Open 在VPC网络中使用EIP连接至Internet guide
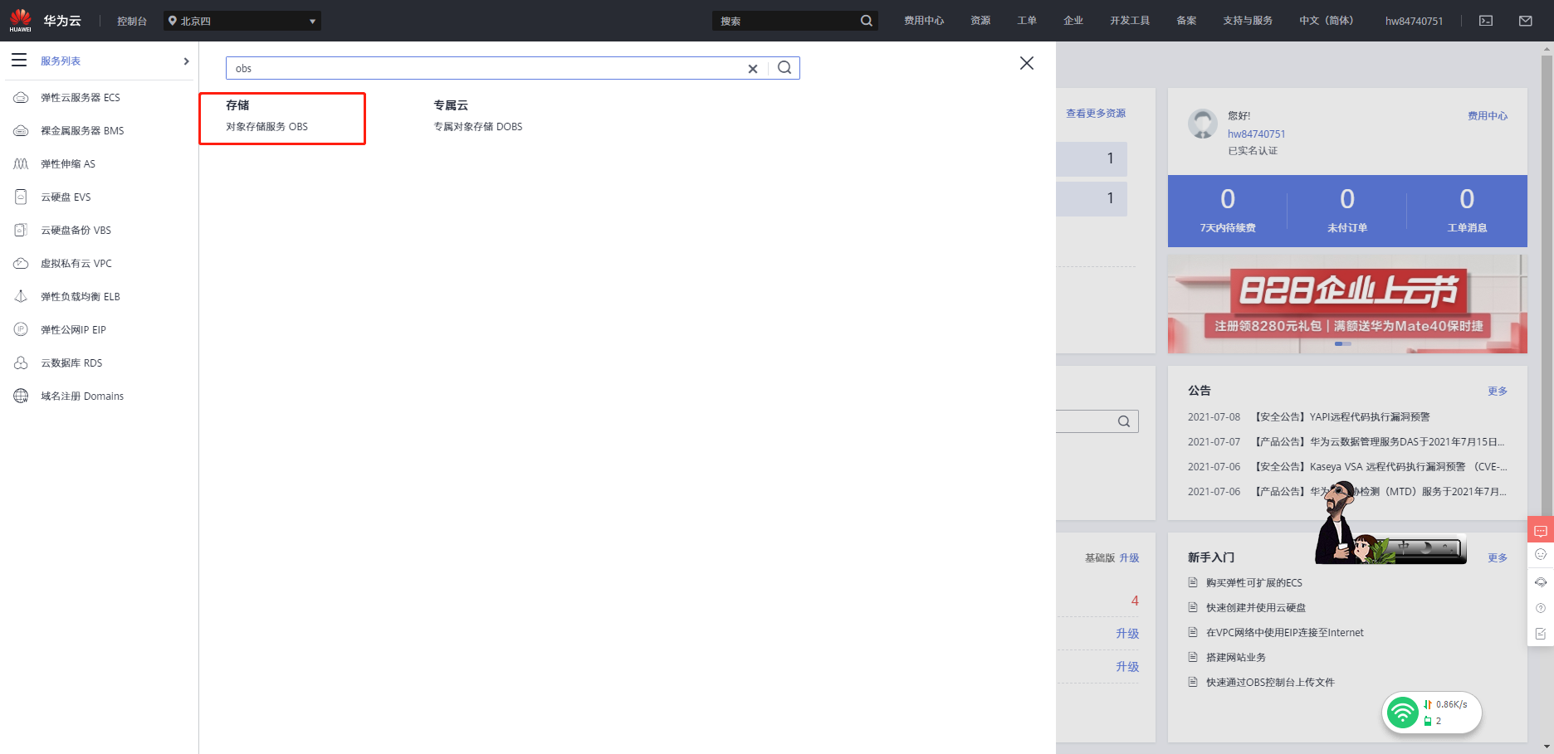Screen dimensions: 1554x754 [1284, 633]
